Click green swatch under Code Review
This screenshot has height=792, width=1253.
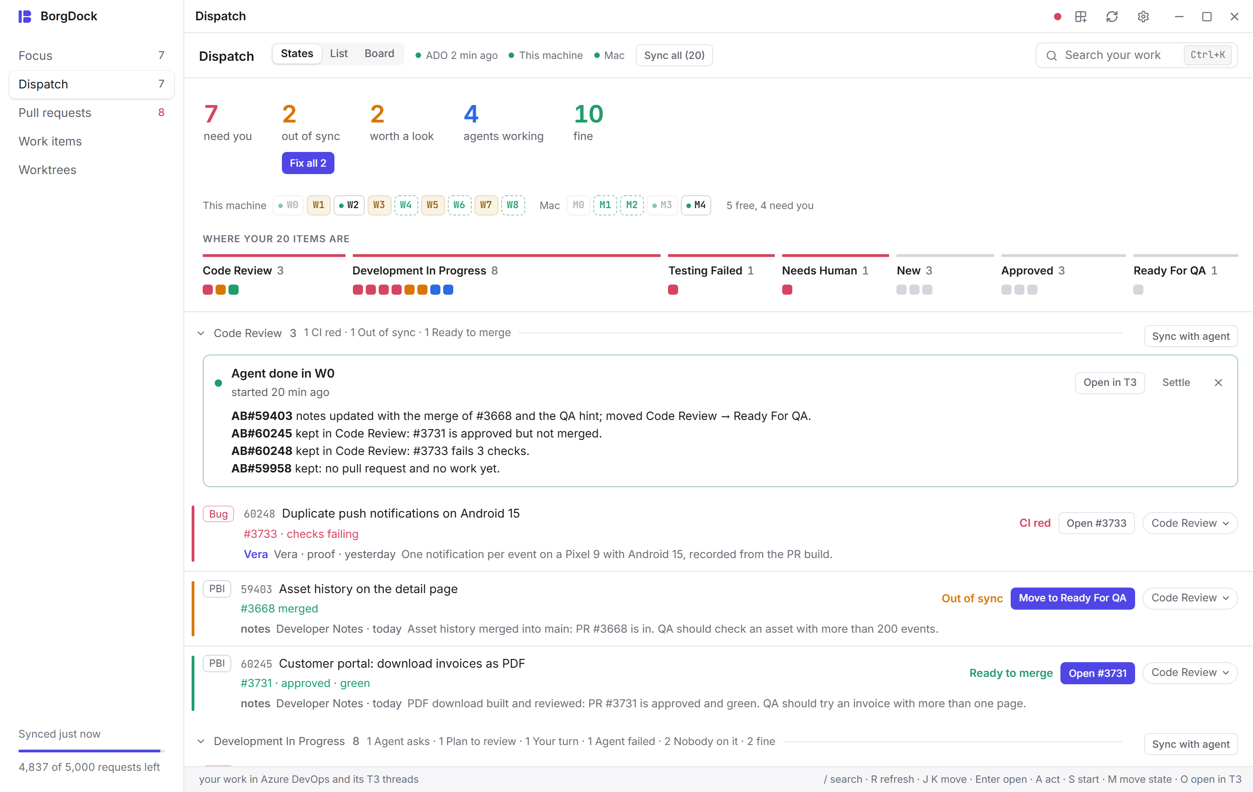[233, 290]
